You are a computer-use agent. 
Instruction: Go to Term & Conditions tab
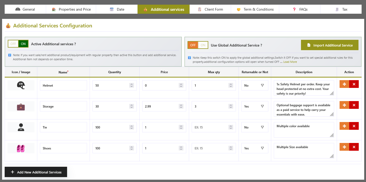tap(255, 9)
